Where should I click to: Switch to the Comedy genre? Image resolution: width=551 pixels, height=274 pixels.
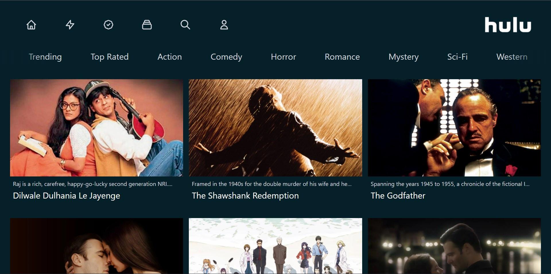click(x=226, y=57)
